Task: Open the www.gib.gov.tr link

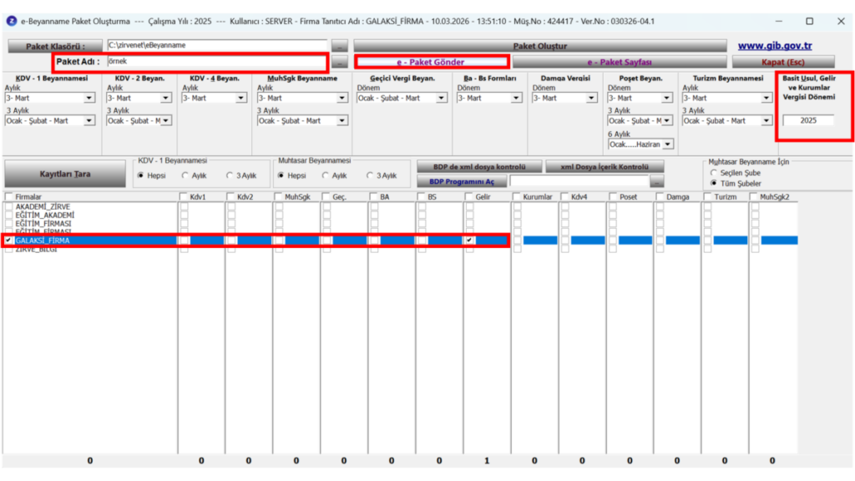Action: tap(775, 46)
